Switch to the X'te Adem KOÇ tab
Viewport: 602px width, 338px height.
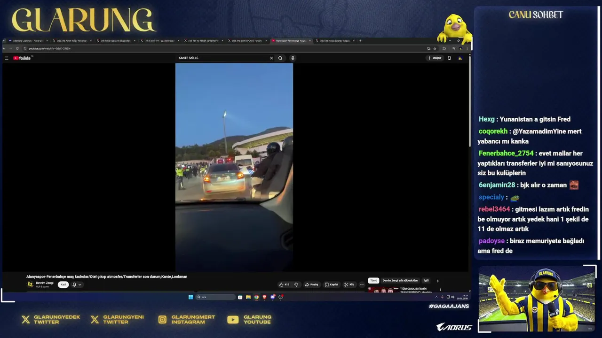coord(71,41)
